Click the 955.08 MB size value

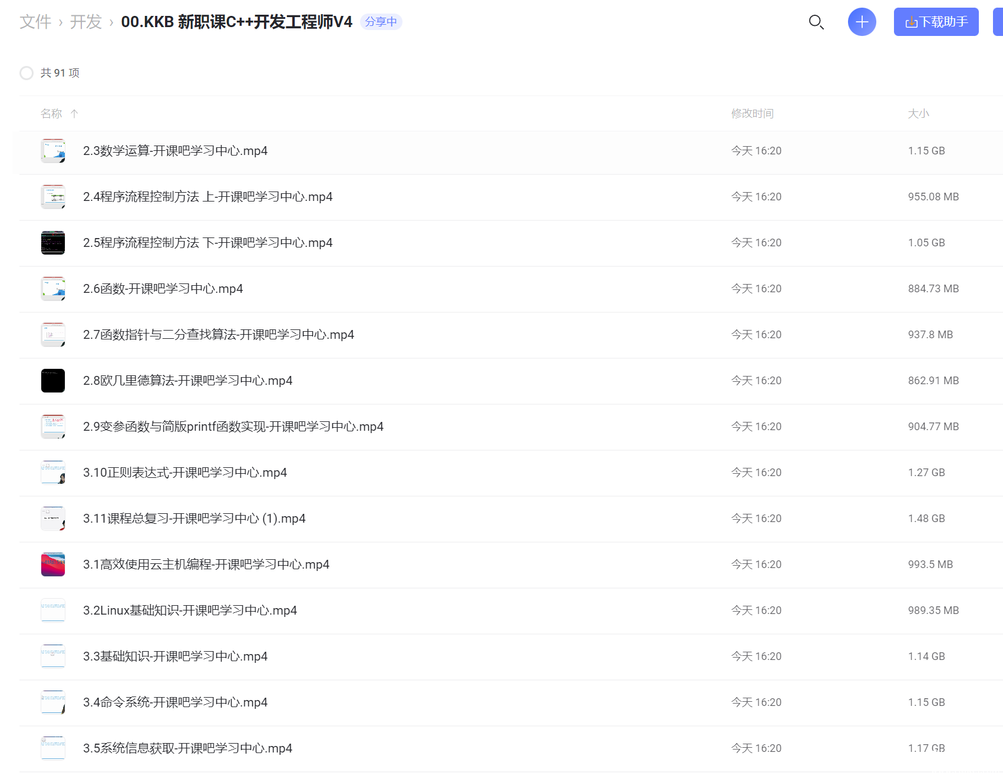(x=933, y=197)
